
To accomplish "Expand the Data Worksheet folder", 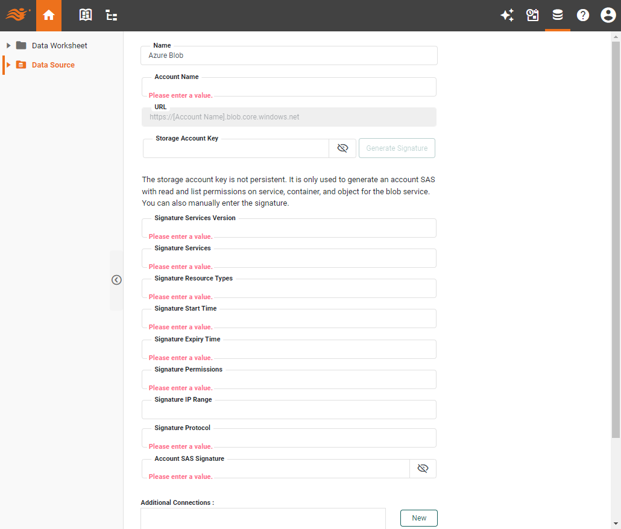I will (8, 45).
